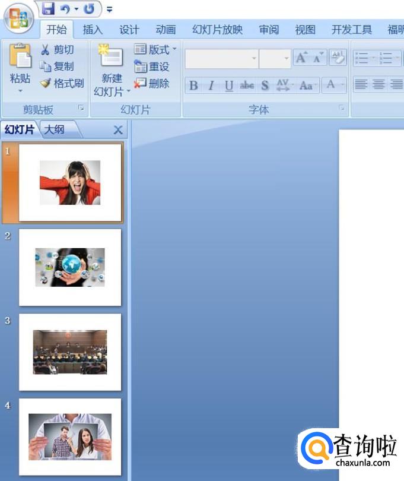
Task: Expand the 粘贴 paste options arrow
Action: point(20,91)
